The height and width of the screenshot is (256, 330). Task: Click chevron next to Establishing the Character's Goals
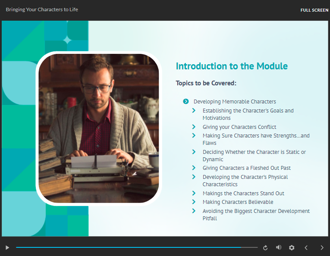tap(194, 111)
